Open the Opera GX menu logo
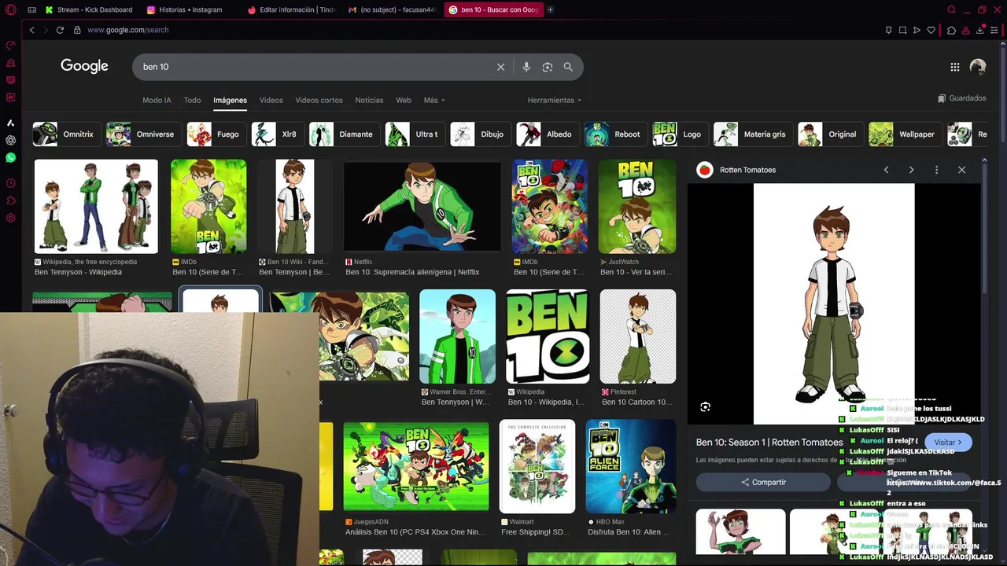Viewport: 1007px width, 566px height. tap(11, 10)
